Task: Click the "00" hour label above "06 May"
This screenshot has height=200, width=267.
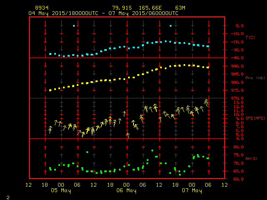Action: click(x=126, y=185)
